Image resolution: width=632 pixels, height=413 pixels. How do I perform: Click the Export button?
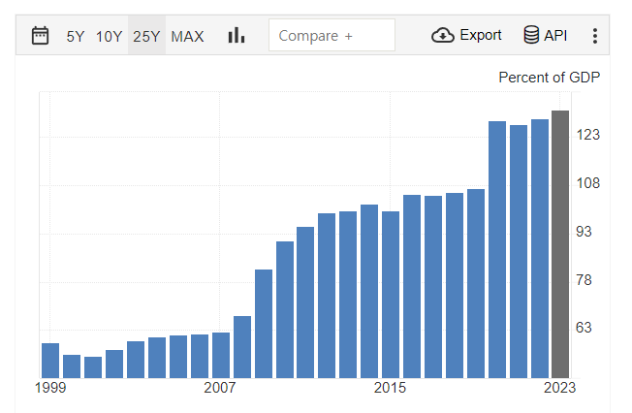[x=466, y=35]
